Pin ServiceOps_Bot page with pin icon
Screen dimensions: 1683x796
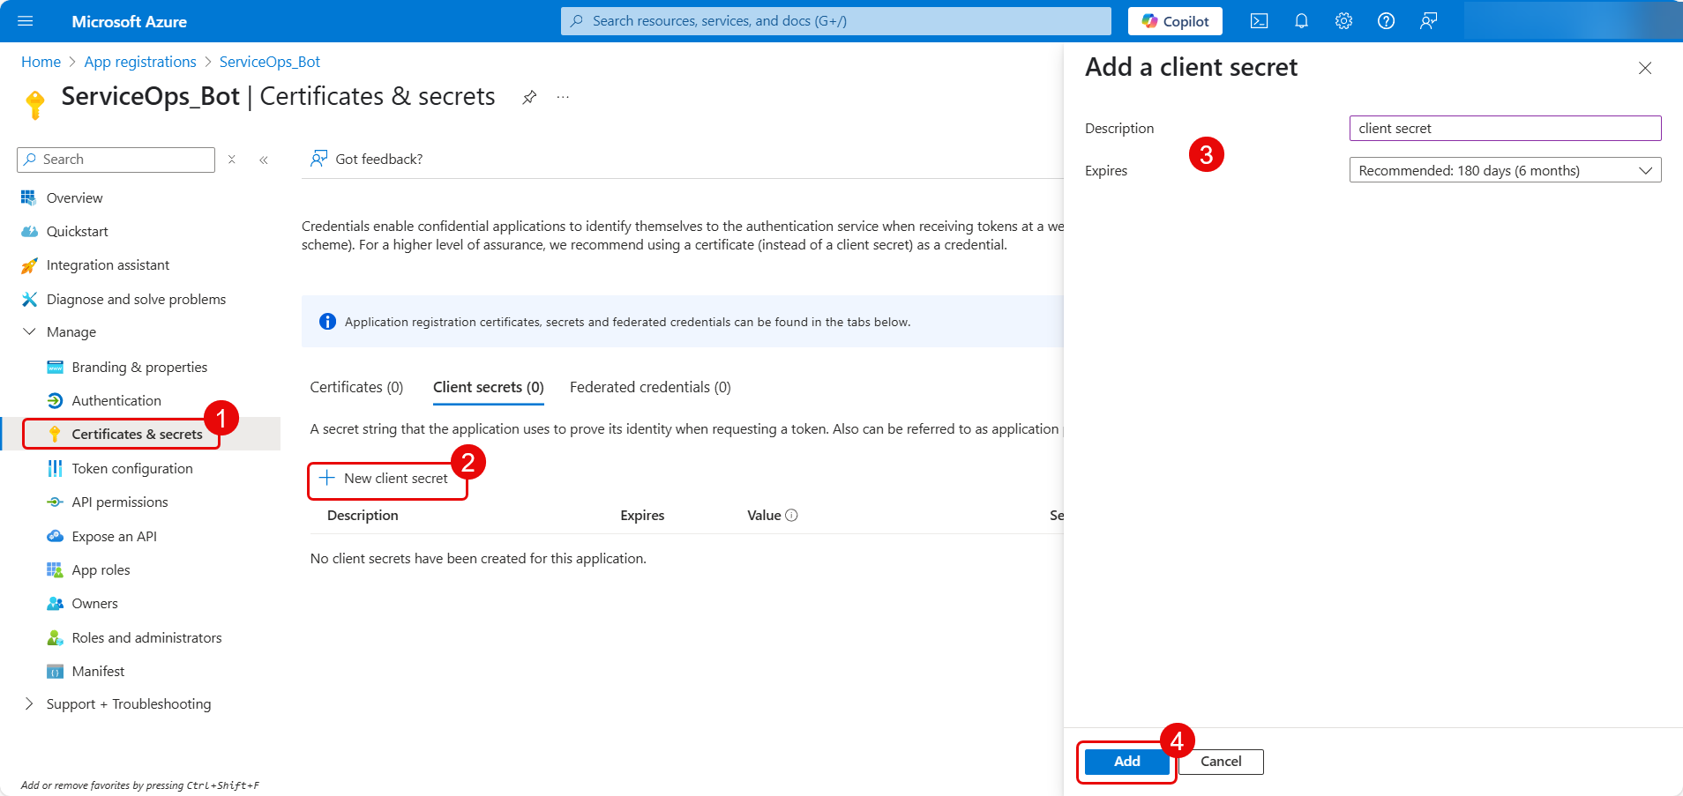529,97
